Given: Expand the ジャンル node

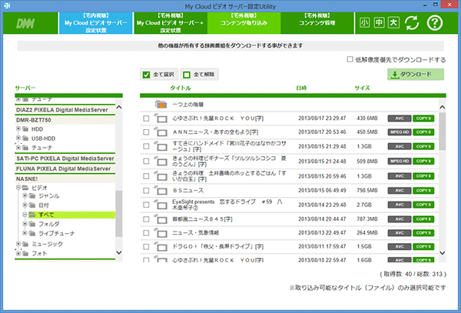Looking at the screenshot, I should 25,195.
